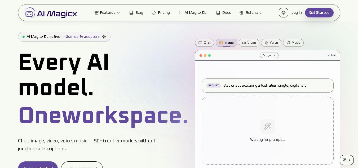Click the Voice microphone icon
Viewport: 358px width, 168px height.
point(266,43)
